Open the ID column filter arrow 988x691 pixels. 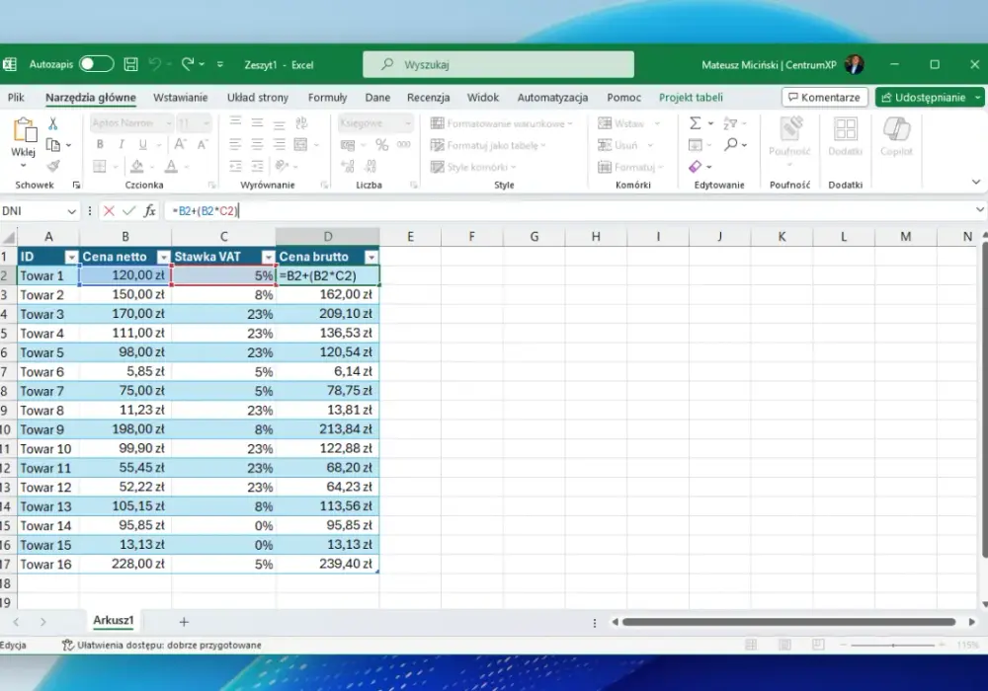point(71,257)
